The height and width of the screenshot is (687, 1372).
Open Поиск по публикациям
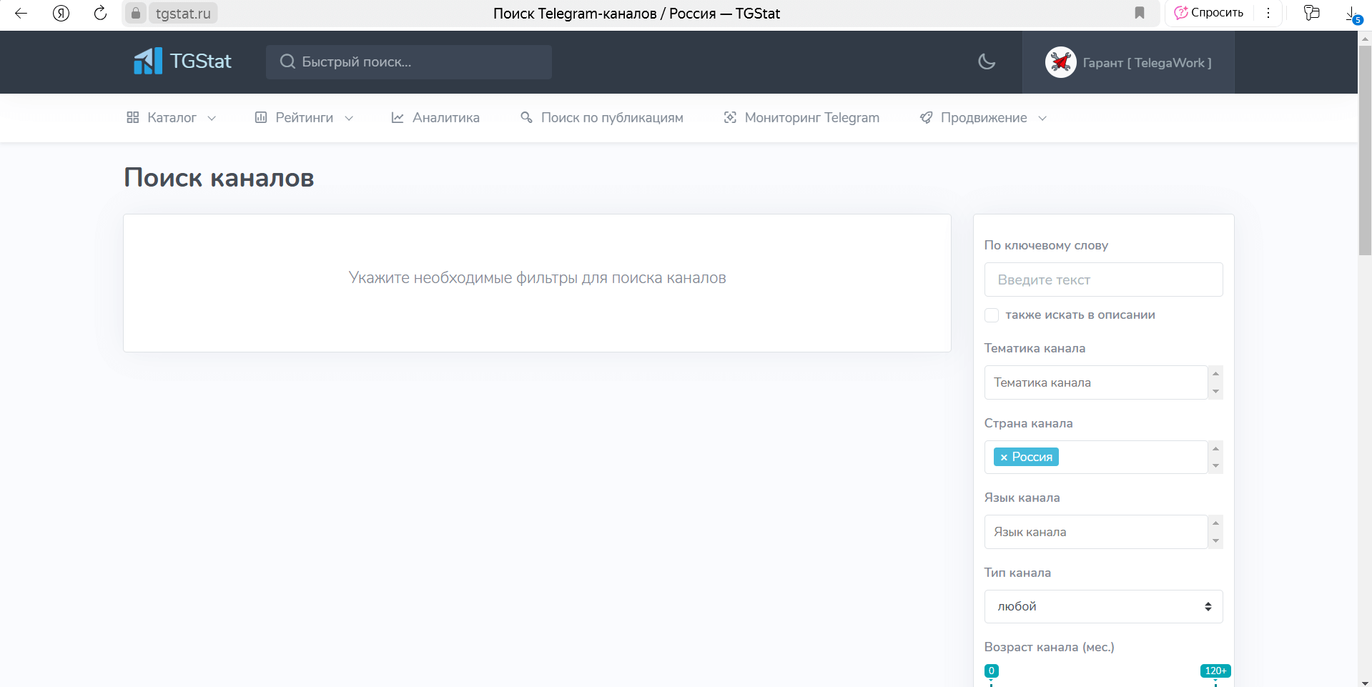[602, 117]
